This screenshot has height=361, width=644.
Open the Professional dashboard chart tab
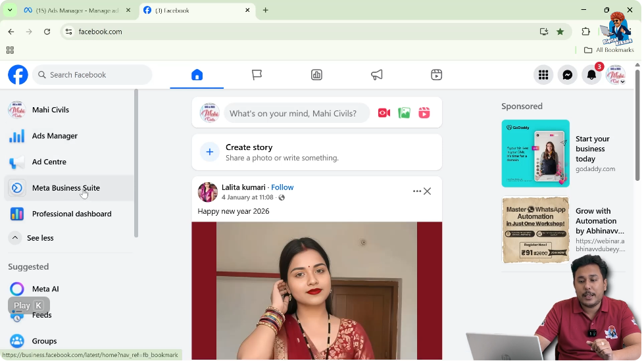pos(316,75)
